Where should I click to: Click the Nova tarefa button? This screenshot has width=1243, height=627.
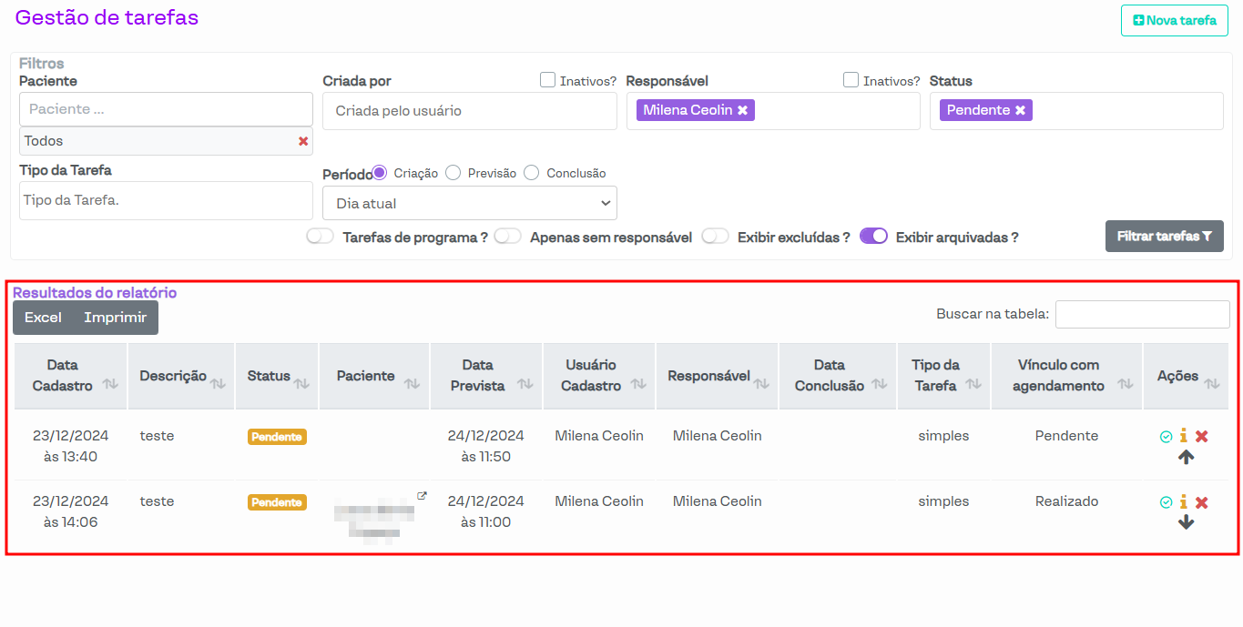coord(1174,20)
